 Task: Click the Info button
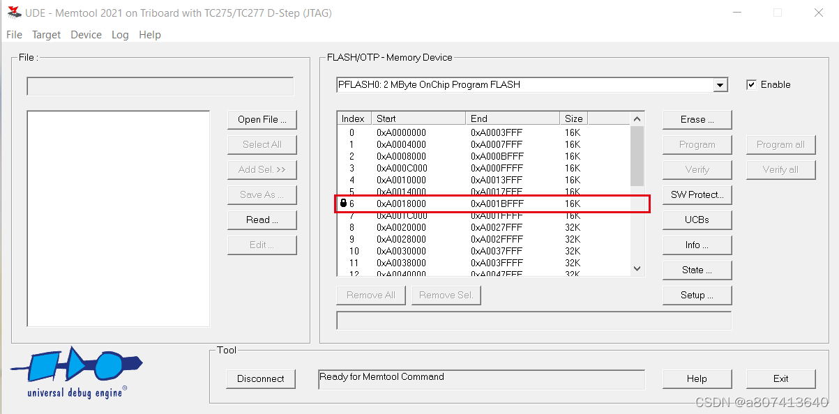click(697, 245)
